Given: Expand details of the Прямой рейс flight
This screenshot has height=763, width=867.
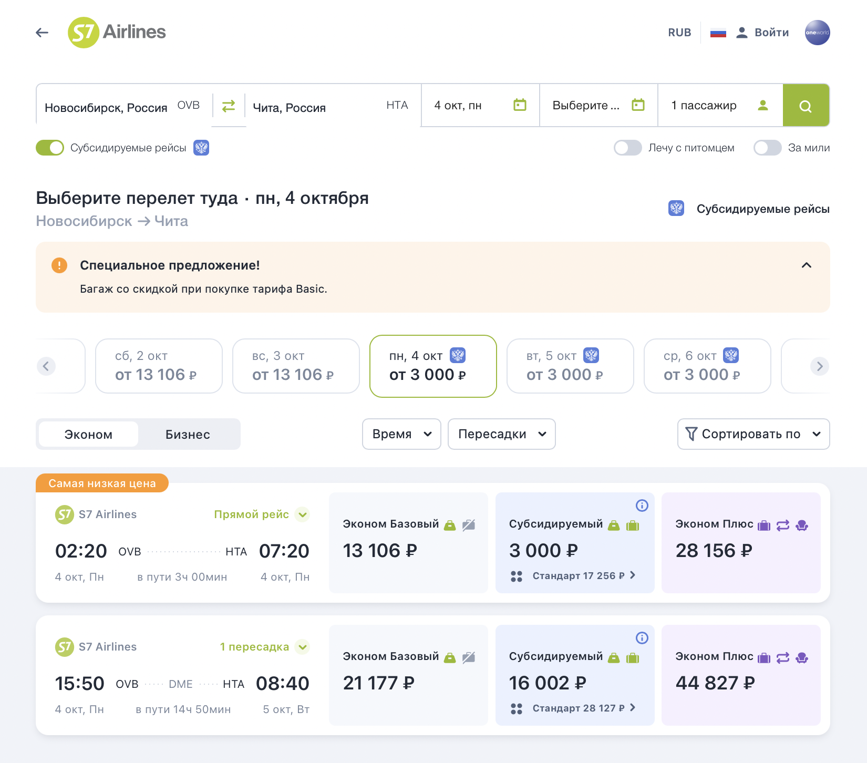Looking at the screenshot, I should pos(302,514).
